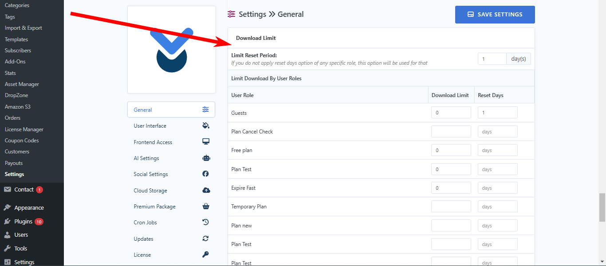Click the page vertical scrollbar thumb
Viewport: 606px width, 266px height.
pyautogui.click(x=602, y=207)
